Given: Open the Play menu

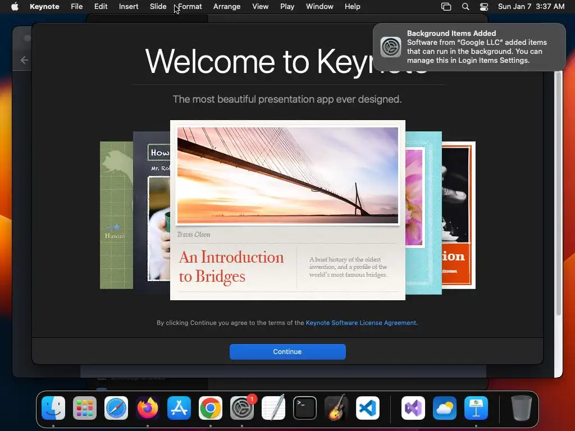Looking at the screenshot, I should [x=287, y=7].
